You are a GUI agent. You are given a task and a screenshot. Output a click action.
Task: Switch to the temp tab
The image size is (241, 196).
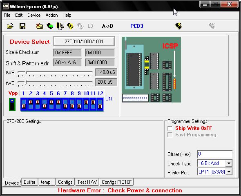47,182
